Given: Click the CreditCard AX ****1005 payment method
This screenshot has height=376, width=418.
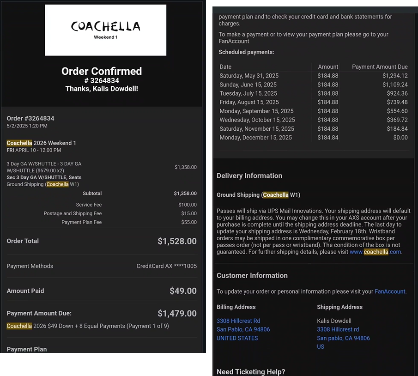Looking at the screenshot, I should click(166, 266).
